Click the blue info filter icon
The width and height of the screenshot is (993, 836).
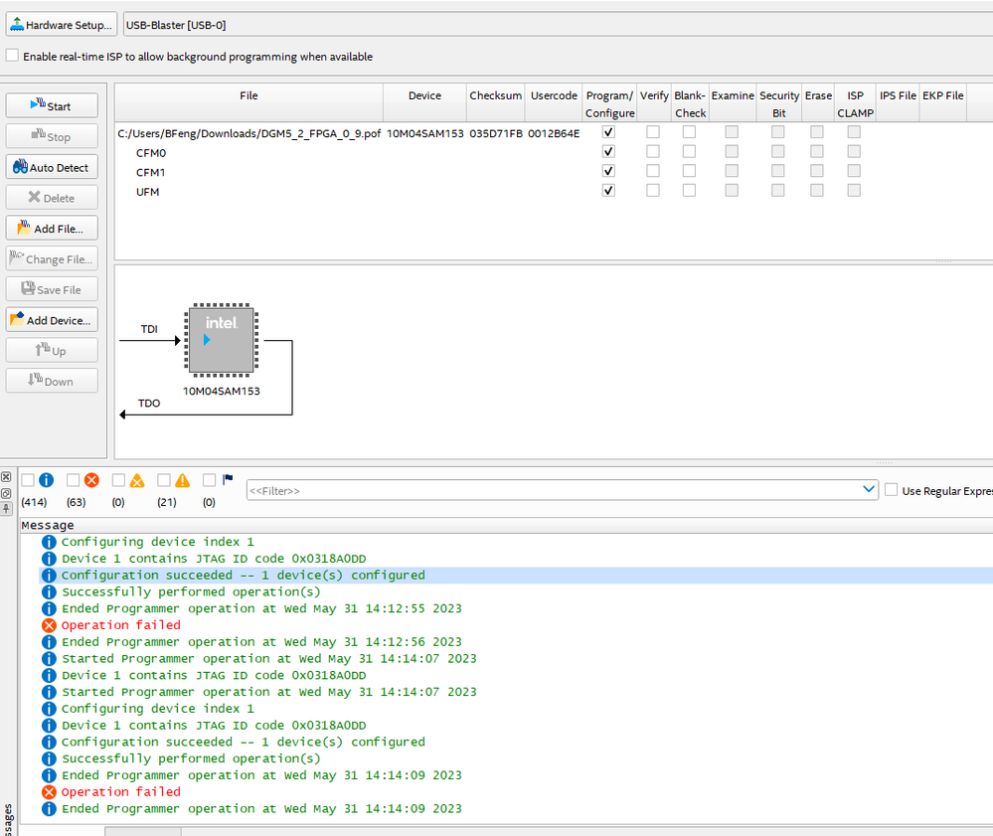[46, 480]
